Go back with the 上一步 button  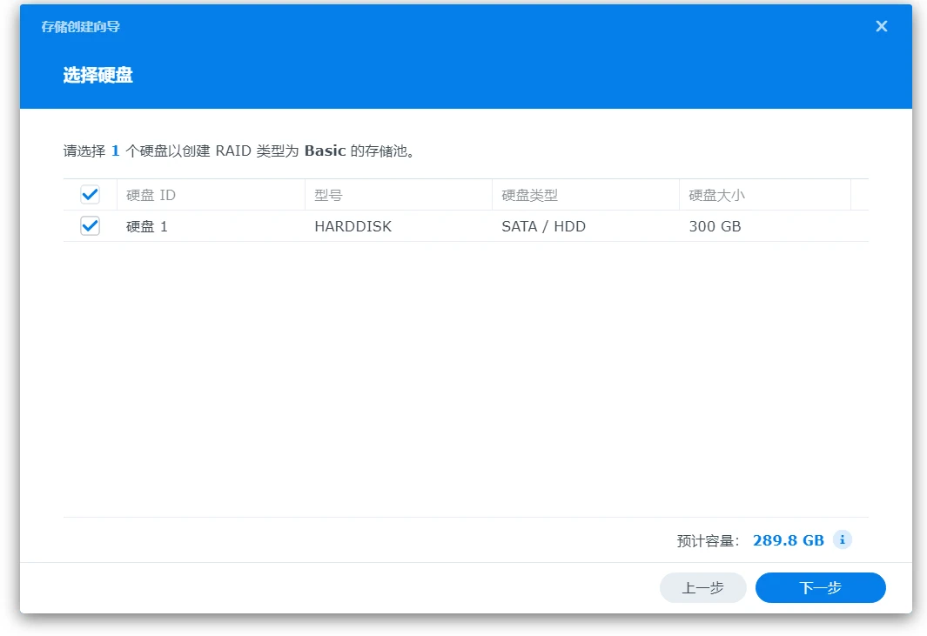702,587
